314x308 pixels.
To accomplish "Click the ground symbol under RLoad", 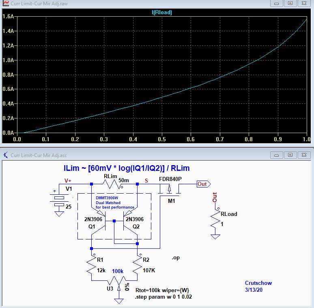I will 215,237.
